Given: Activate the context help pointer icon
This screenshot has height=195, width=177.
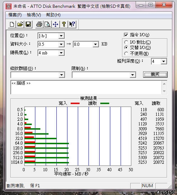Looking at the screenshot, I should click(x=72, y=24).
